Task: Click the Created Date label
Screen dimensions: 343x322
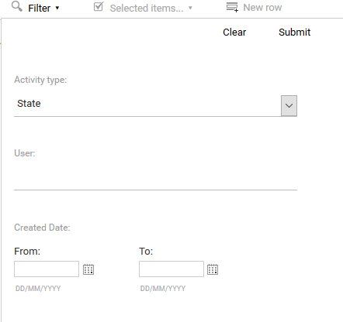Action: click(x=42, y=228)
